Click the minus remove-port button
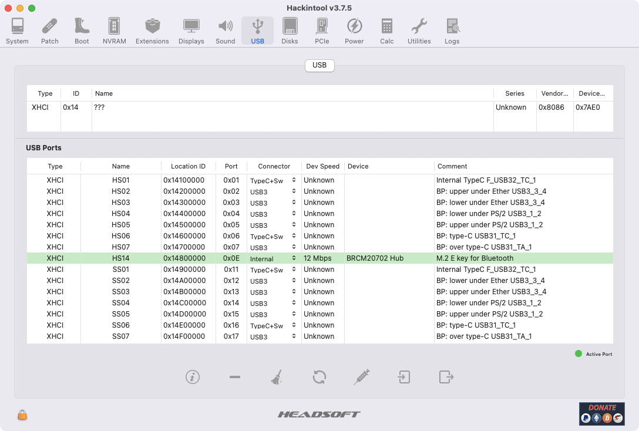This screenshot has width=639, height=431. point(235,377)
